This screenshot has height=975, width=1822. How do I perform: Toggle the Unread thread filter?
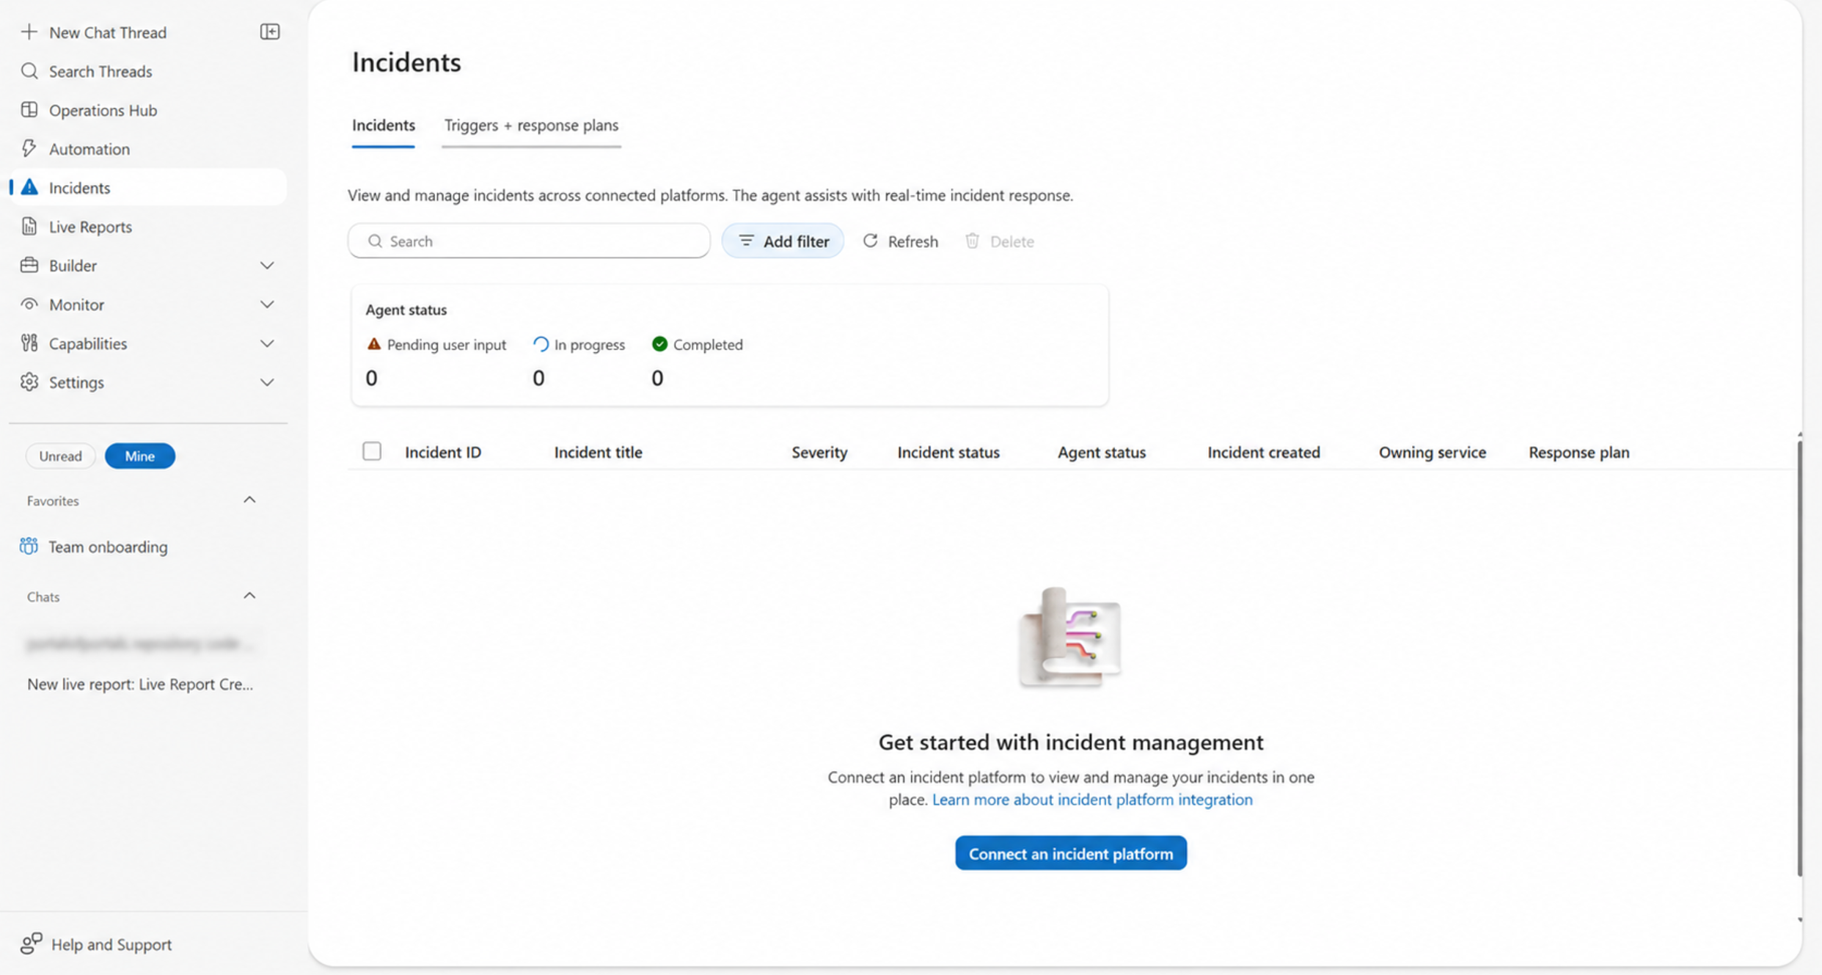pos(60,456)
